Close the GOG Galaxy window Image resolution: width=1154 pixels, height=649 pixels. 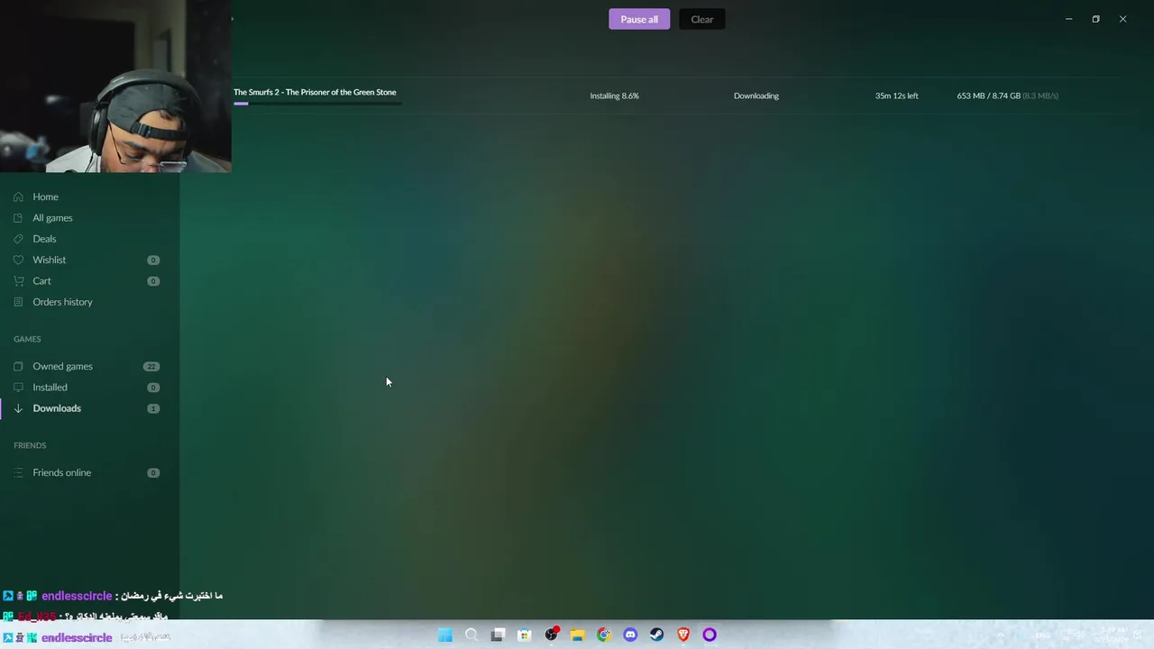click(1122, 19)
